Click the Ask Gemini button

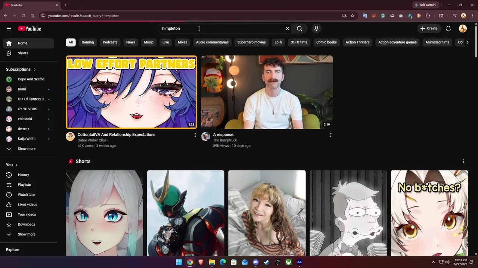click(425, 5)
